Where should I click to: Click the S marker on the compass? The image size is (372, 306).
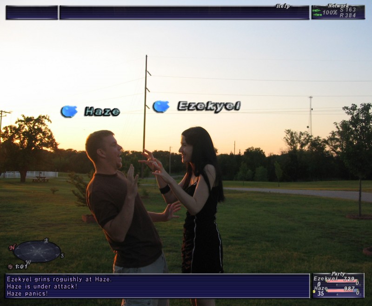tap(62, 255)
